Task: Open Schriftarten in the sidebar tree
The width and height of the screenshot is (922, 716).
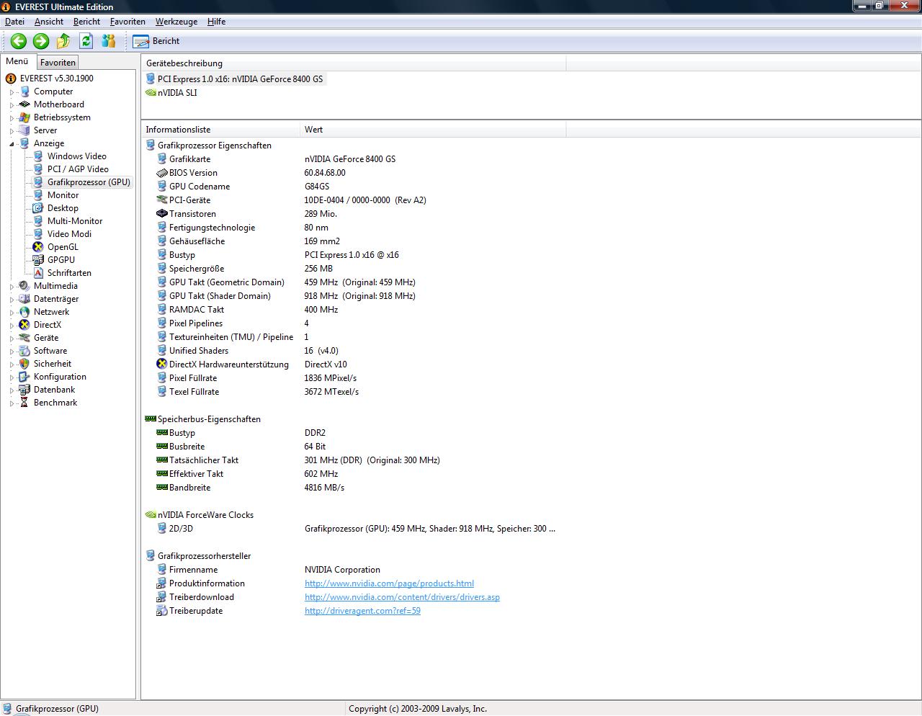Action: pos(69,273)
